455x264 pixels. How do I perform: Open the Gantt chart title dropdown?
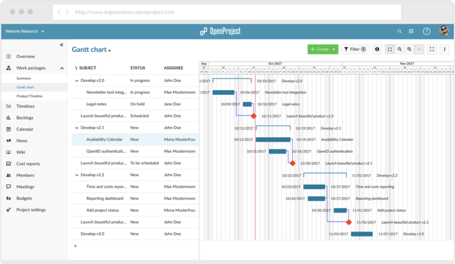coord(91,50)
